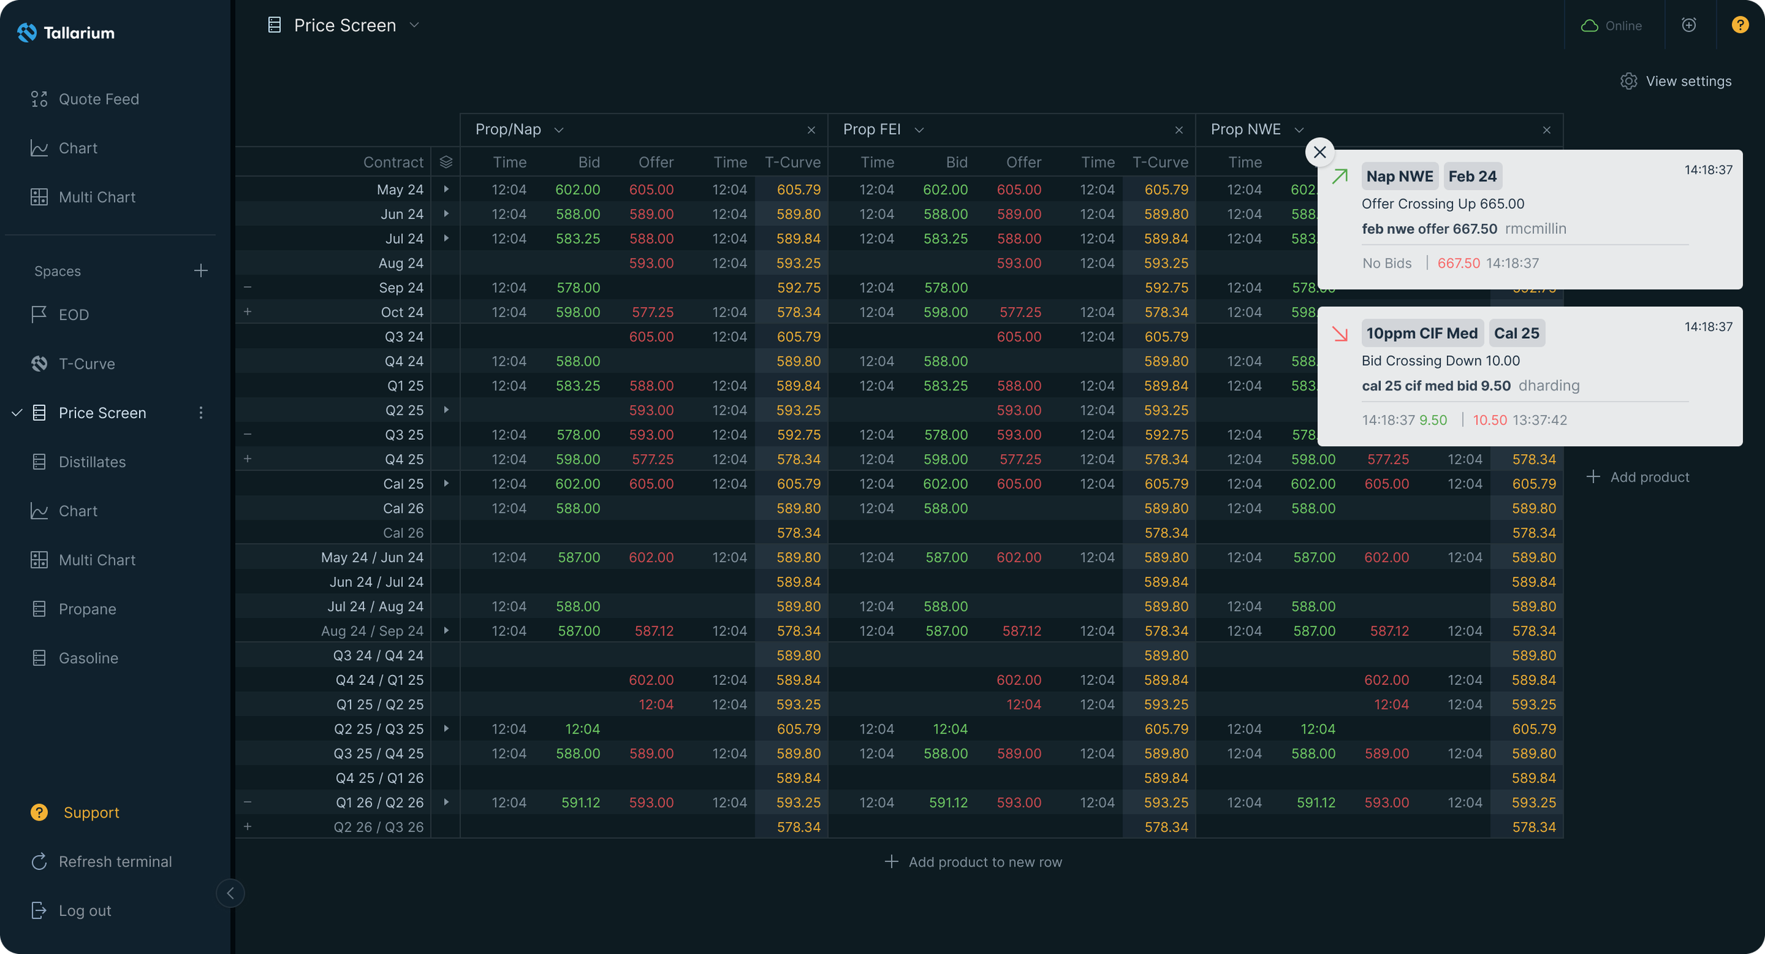Screen dimensions: 1765x954
Task: Click the Quote Feed sidebar icon
Action: 39,99
